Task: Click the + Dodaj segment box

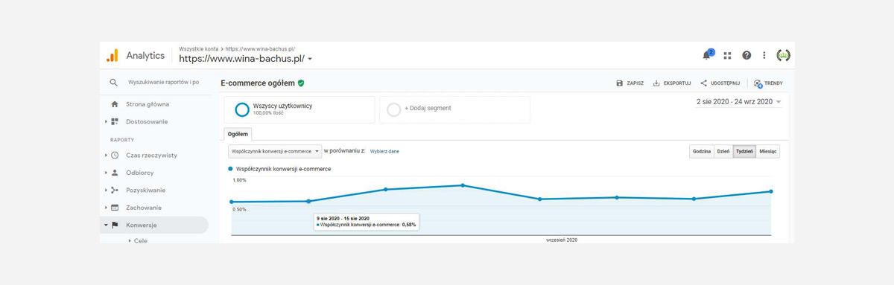Action: point(454,109)
